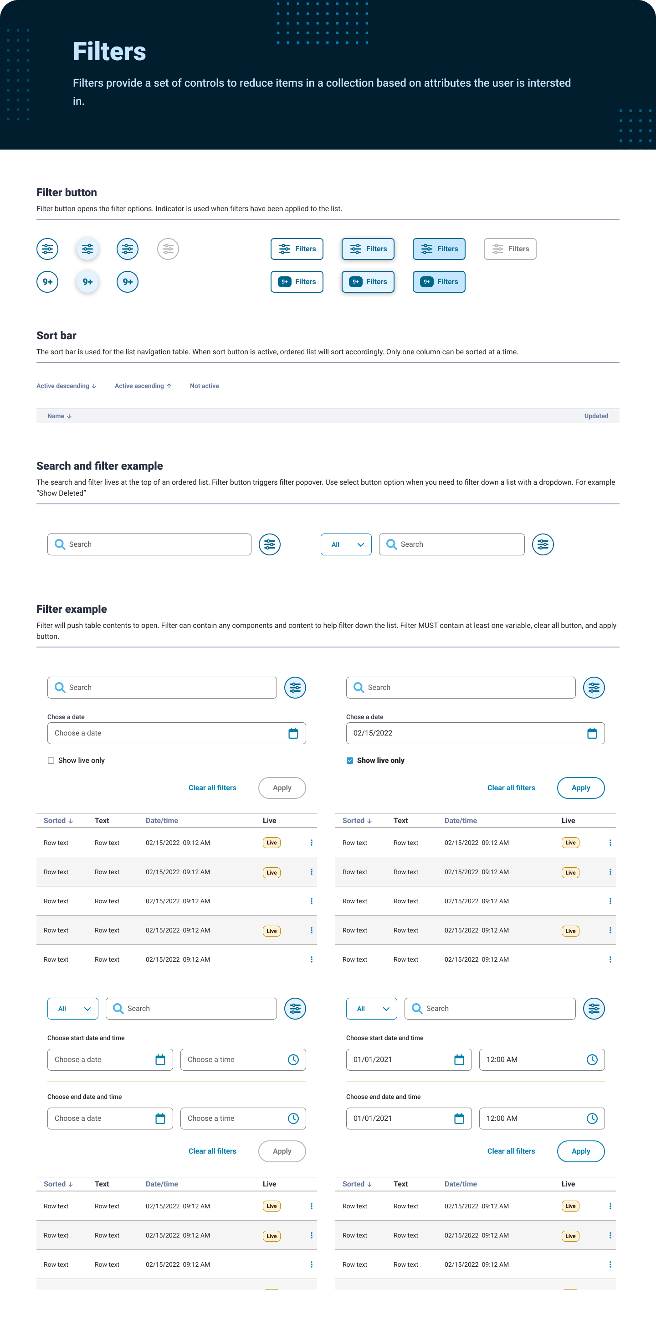This screenshot has width=656, height=1326.
Task: Click the disabled grey Filters button
Action: [x=510, y=249]
